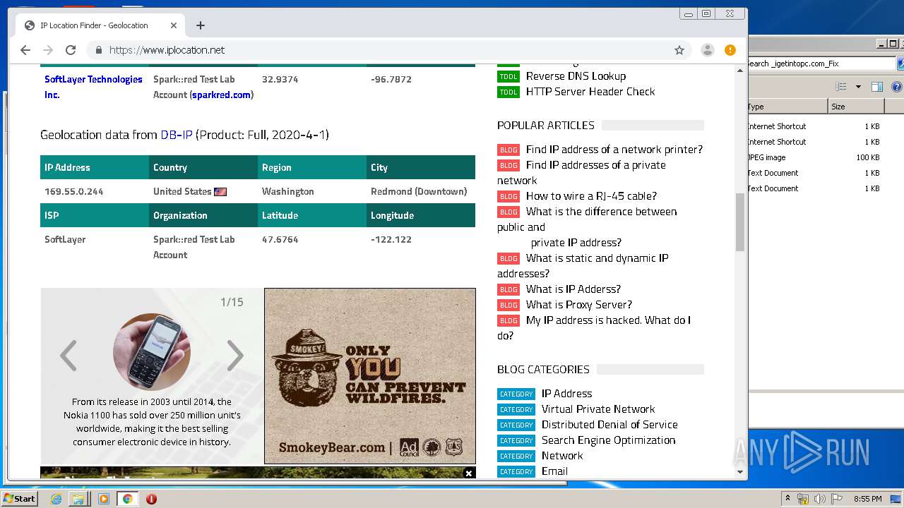Open the file explorer taskbar icon
This screenshot has width=904, height=508.
tap(78, 499)
